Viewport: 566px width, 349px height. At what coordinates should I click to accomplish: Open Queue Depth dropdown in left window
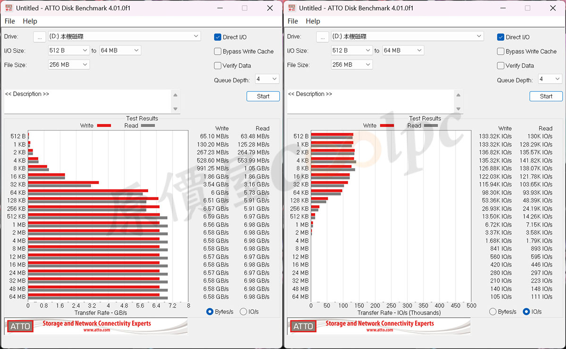(267, 79)
